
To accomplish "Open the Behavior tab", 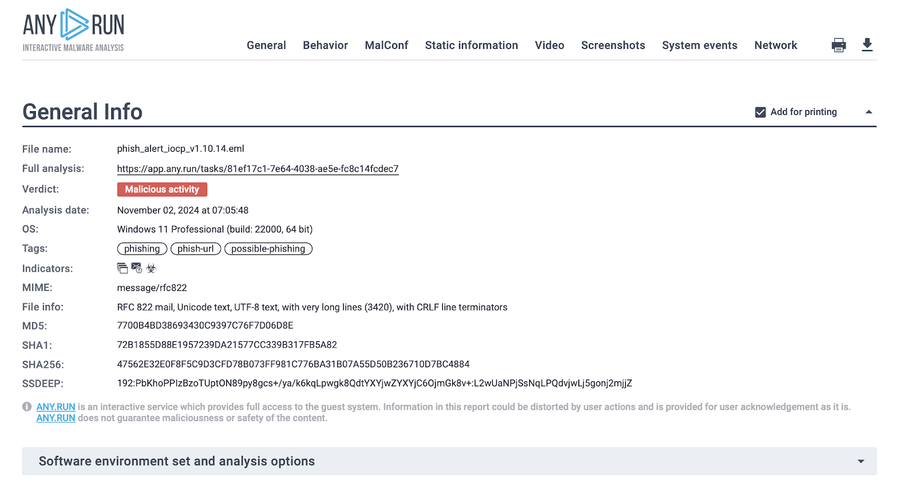I will point(325,45).
